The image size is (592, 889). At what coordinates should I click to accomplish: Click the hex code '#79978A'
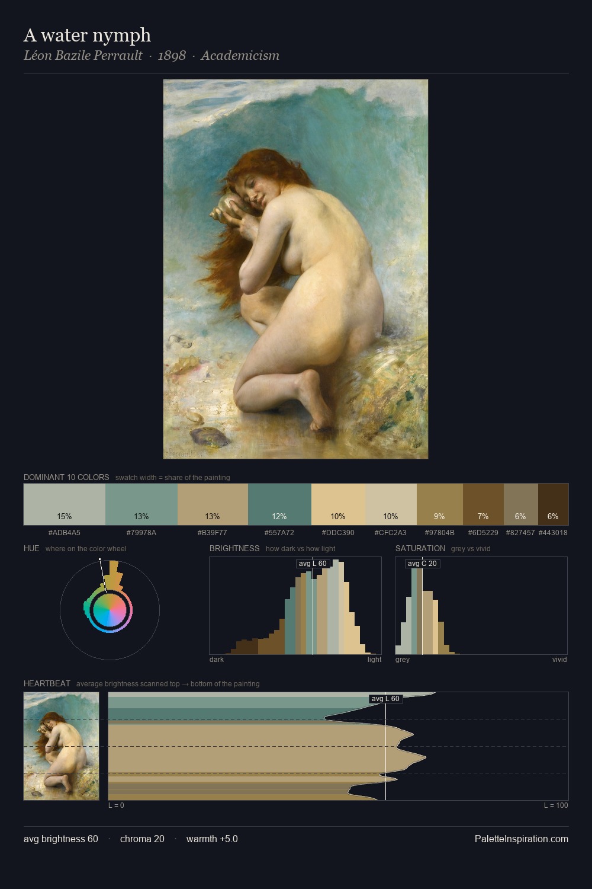141,533
